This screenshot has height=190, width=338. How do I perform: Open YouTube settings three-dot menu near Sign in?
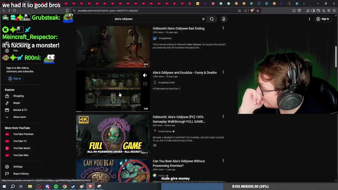(309, 19)
